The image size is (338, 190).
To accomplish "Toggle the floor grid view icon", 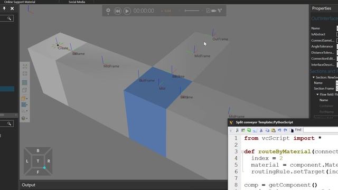I will (x=25, y=82).
